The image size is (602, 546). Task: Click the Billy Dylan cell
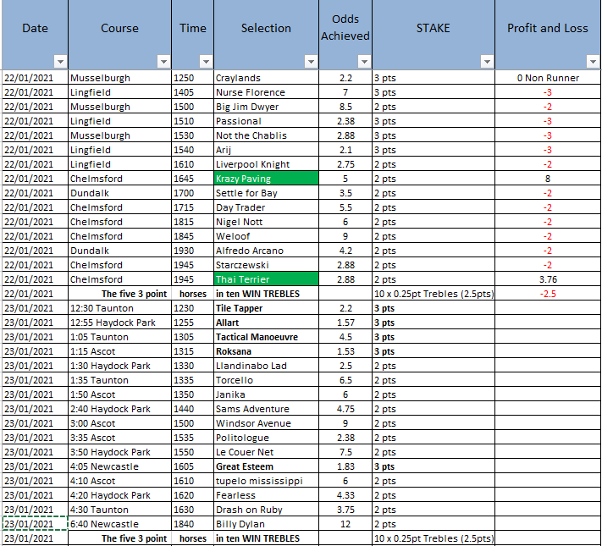pyautogui.click(x=266, y=524)
